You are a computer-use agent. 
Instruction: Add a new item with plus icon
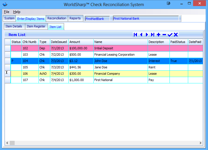(x=159, y=35)
